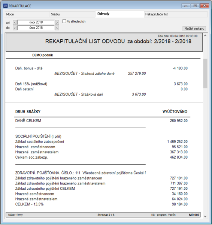
Task: Click 'Základ sociálního zabezpečení' row label
Action: coord(40,142)
